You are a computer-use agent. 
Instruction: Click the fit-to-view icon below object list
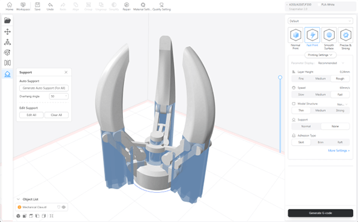click(x=51, y=216)
